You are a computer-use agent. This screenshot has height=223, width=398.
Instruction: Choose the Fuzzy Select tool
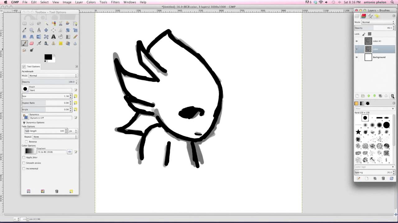[x=46, y=23]
